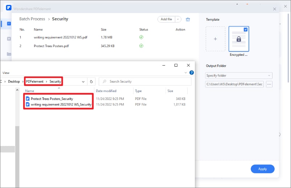Select the second gray icon in the left sidebar
The image size is (291, 188).
tap(9, 39)
